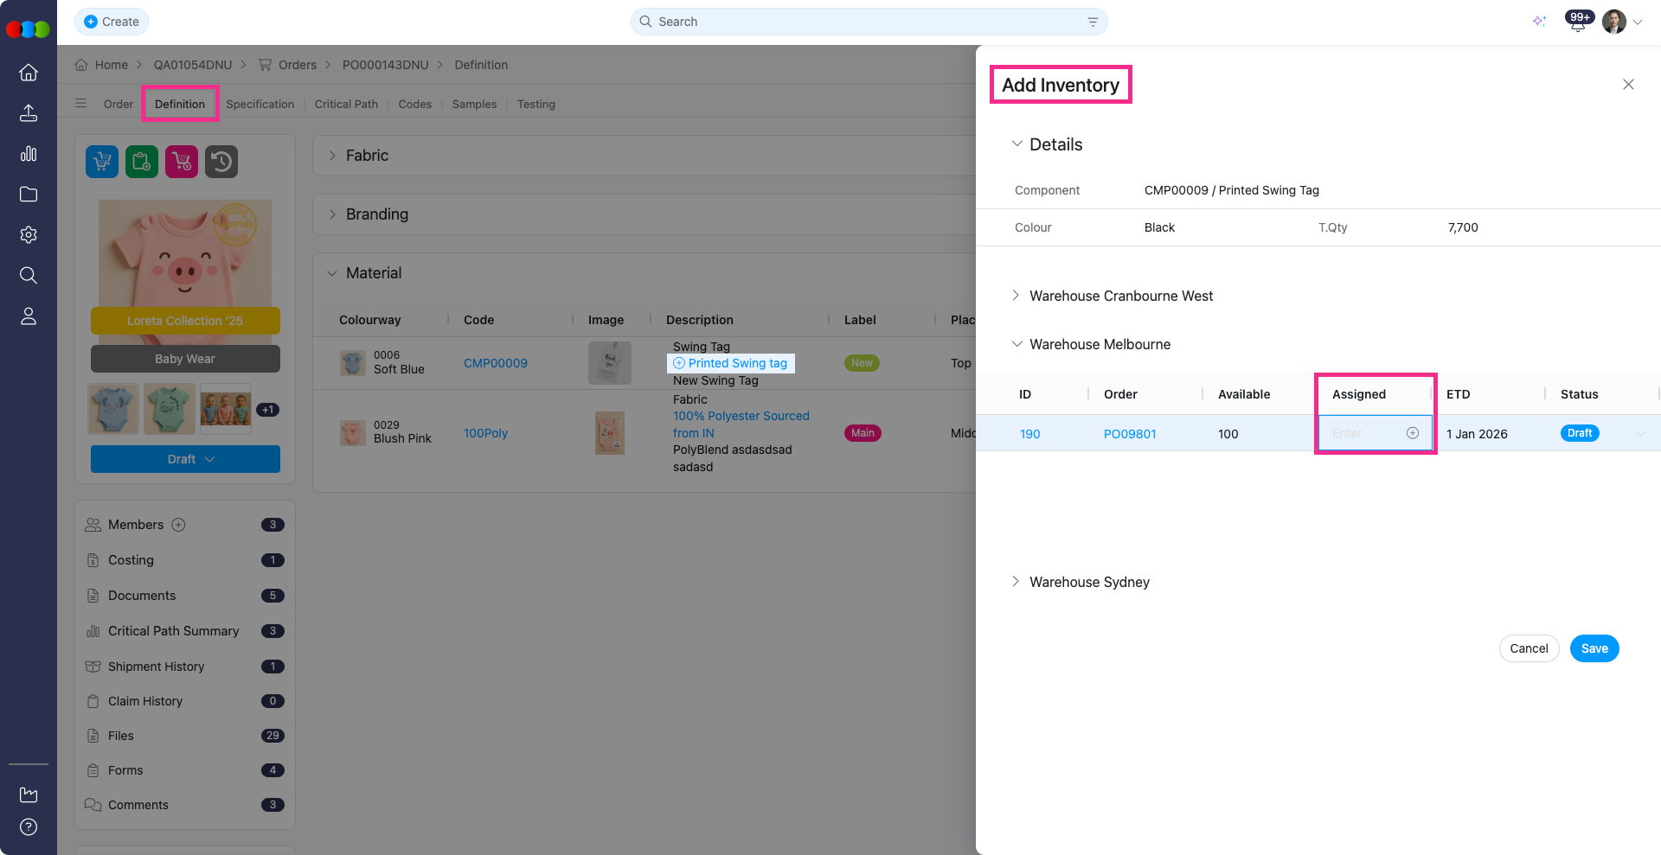Click the AI sparkle icon in header
This screenshot has width=1661, height=855.
pos(1539,22)
